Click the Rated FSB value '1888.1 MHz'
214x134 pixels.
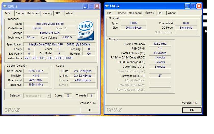(x=36, y=85)
